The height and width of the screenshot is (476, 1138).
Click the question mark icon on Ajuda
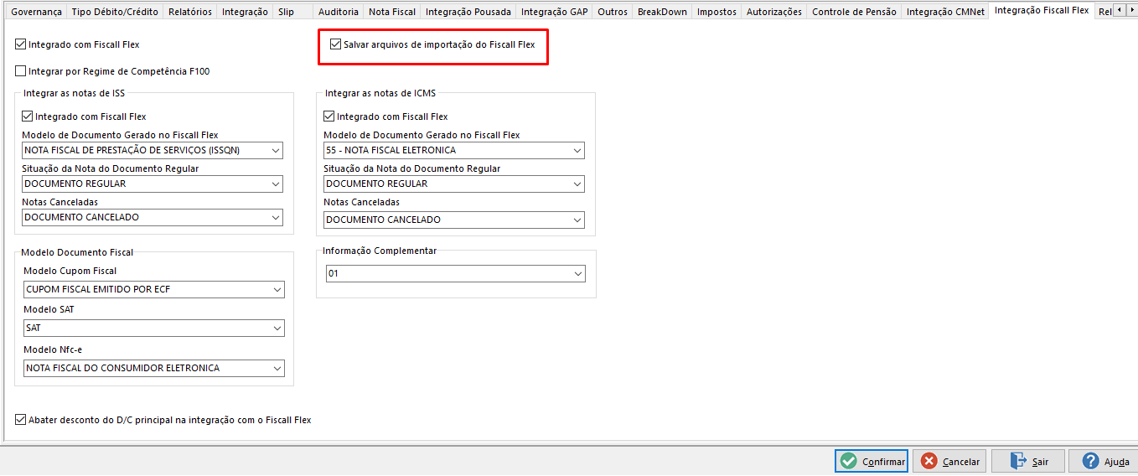pos(1090,461)
